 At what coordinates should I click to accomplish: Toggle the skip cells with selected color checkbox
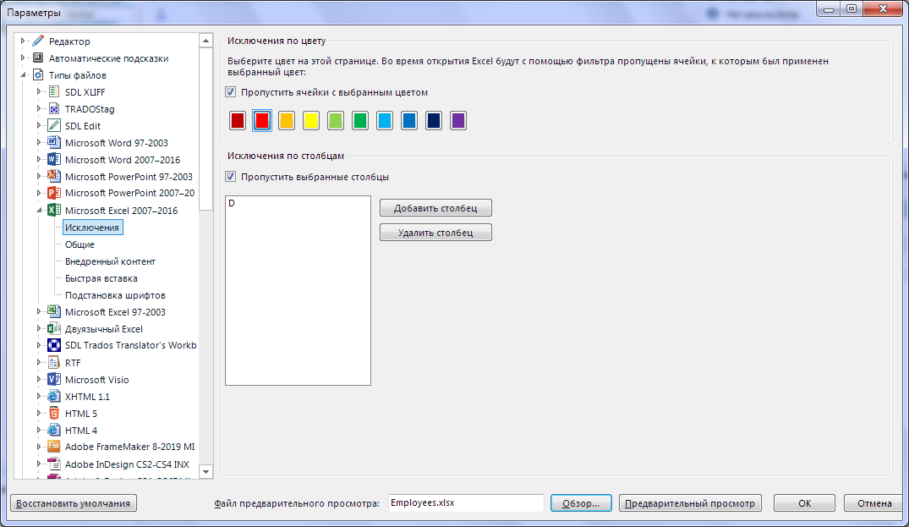tap(231, 92)
